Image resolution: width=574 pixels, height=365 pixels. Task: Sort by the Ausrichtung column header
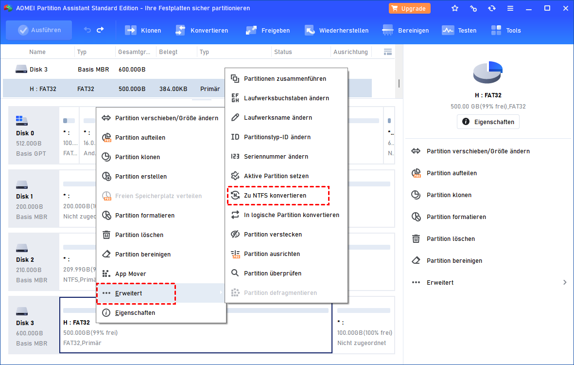coord(351,52)
